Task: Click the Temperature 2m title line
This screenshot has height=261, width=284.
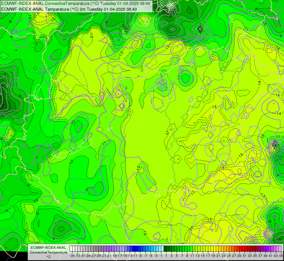Action: pyautogui.click(x=69, y=9)
